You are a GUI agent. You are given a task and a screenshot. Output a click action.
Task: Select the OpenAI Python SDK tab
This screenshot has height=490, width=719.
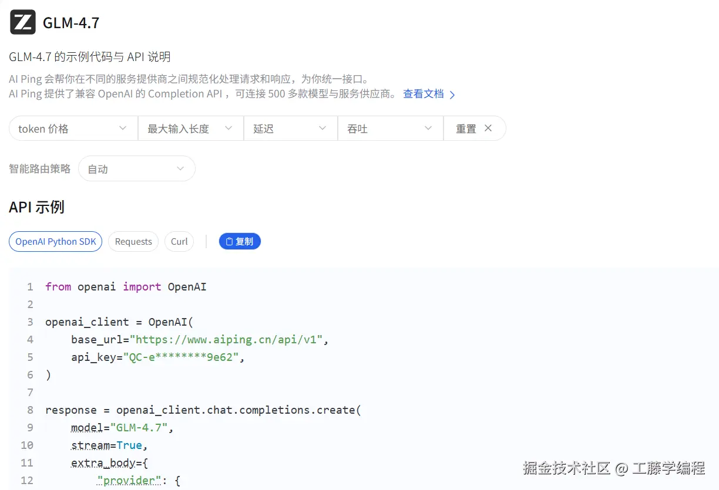point(55,241)
